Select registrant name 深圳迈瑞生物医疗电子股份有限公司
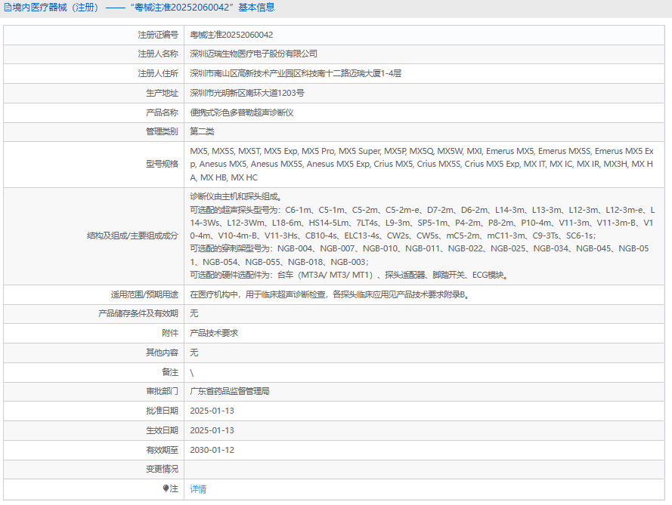This screenshot has height=505, width=672. click(x=254, y=54)
